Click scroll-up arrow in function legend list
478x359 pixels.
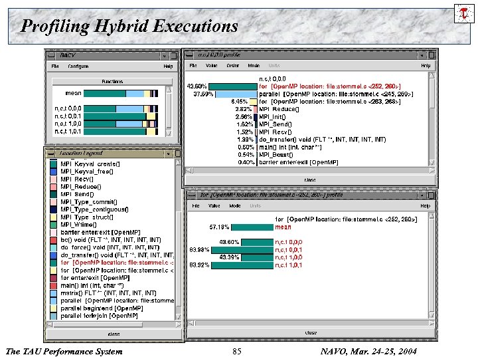click(x=179, y=162)
